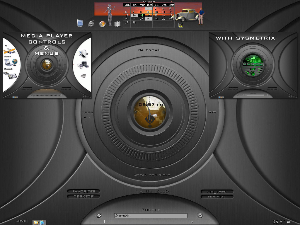
Task: Select day 1 in the calendar
Action: click(x=142, y=8)
